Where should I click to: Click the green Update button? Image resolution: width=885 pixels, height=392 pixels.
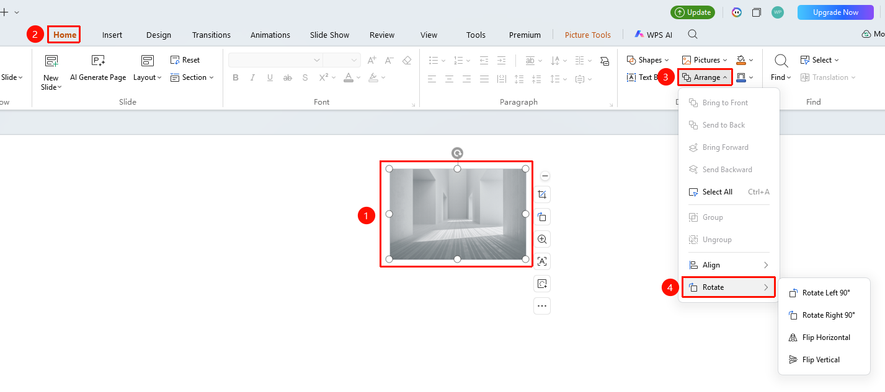[693, 12]
